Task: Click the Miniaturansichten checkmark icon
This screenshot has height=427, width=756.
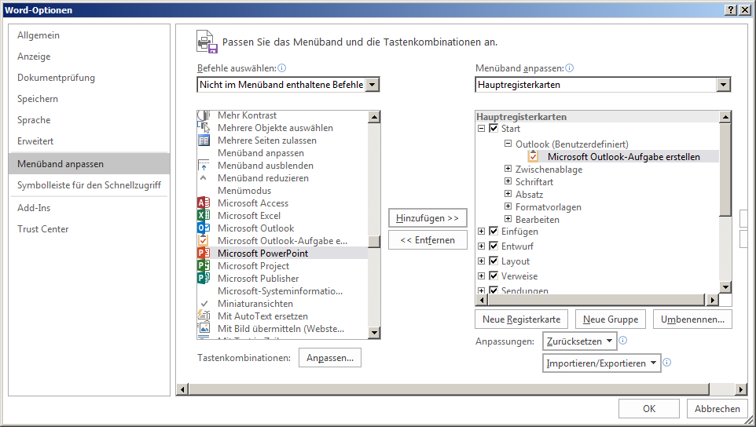Action: point(204,304)
